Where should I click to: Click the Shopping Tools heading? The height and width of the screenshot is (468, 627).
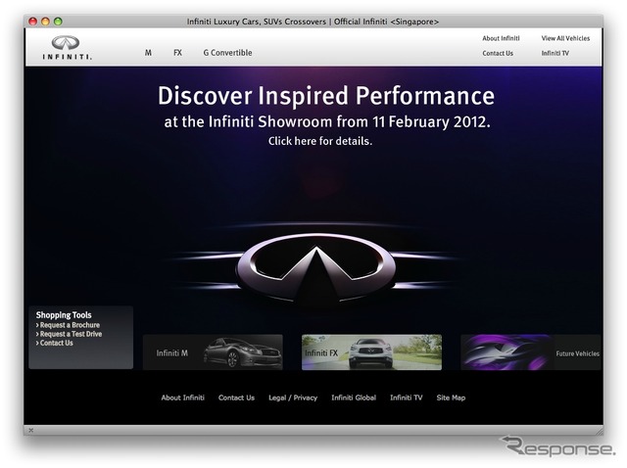tap(64, 315)
